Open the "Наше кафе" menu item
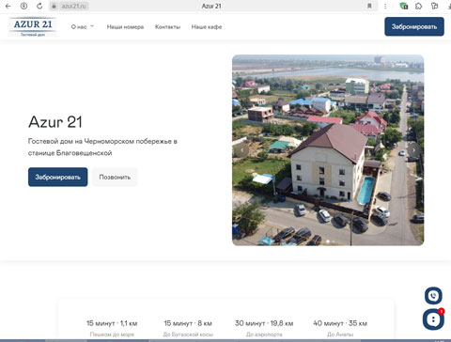451x342 pixels. click(207, 27)
